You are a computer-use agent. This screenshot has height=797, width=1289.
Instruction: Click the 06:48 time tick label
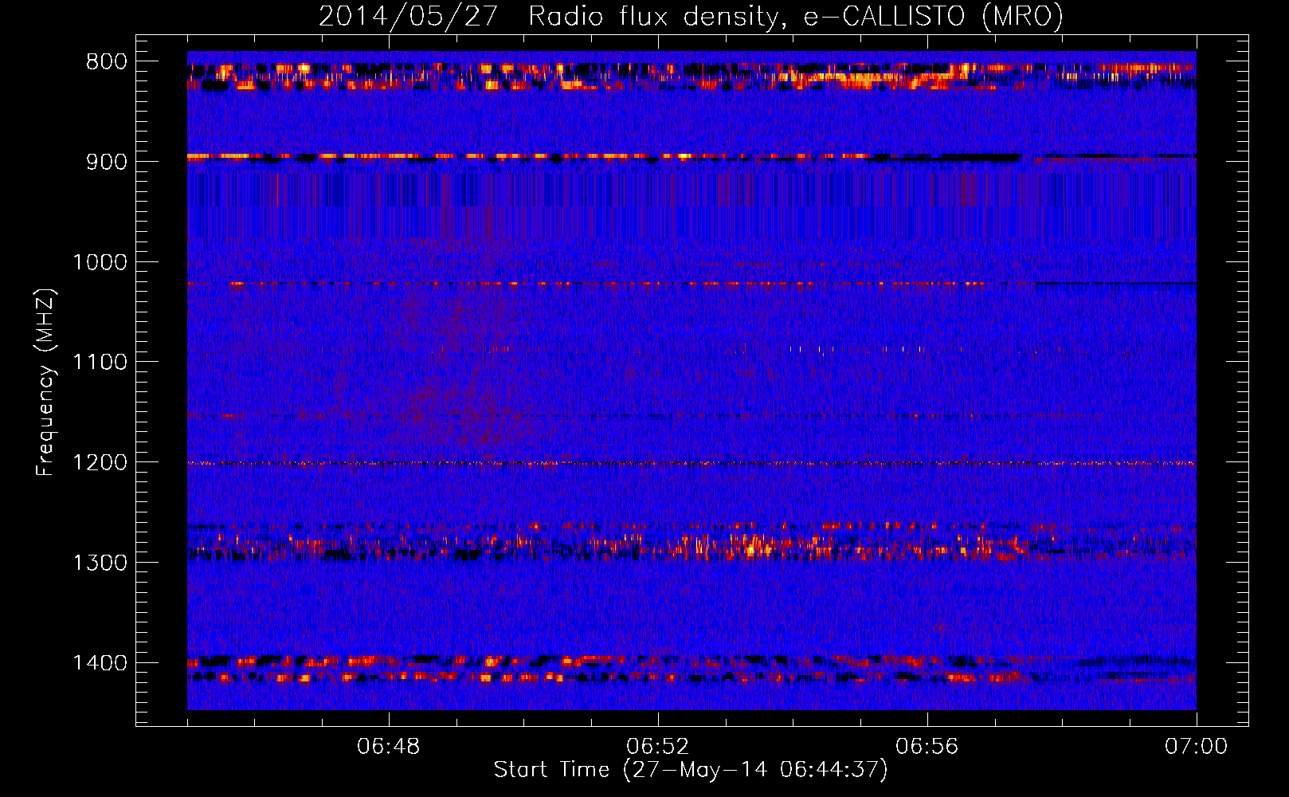tap(389, 747)
